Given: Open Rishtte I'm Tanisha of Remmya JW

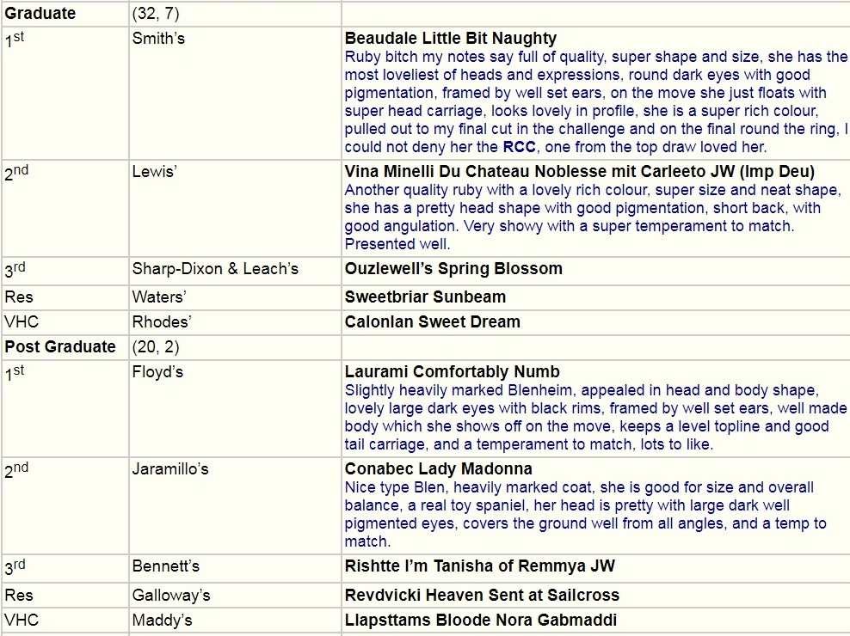Looking at the screenshot, I should (x=479, y=566).
